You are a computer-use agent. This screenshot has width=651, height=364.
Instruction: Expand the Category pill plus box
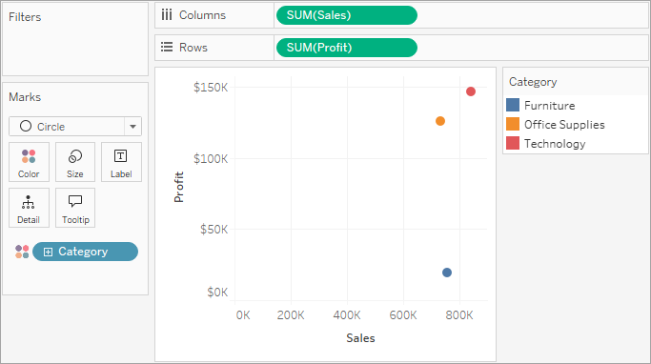coord(49,252)
